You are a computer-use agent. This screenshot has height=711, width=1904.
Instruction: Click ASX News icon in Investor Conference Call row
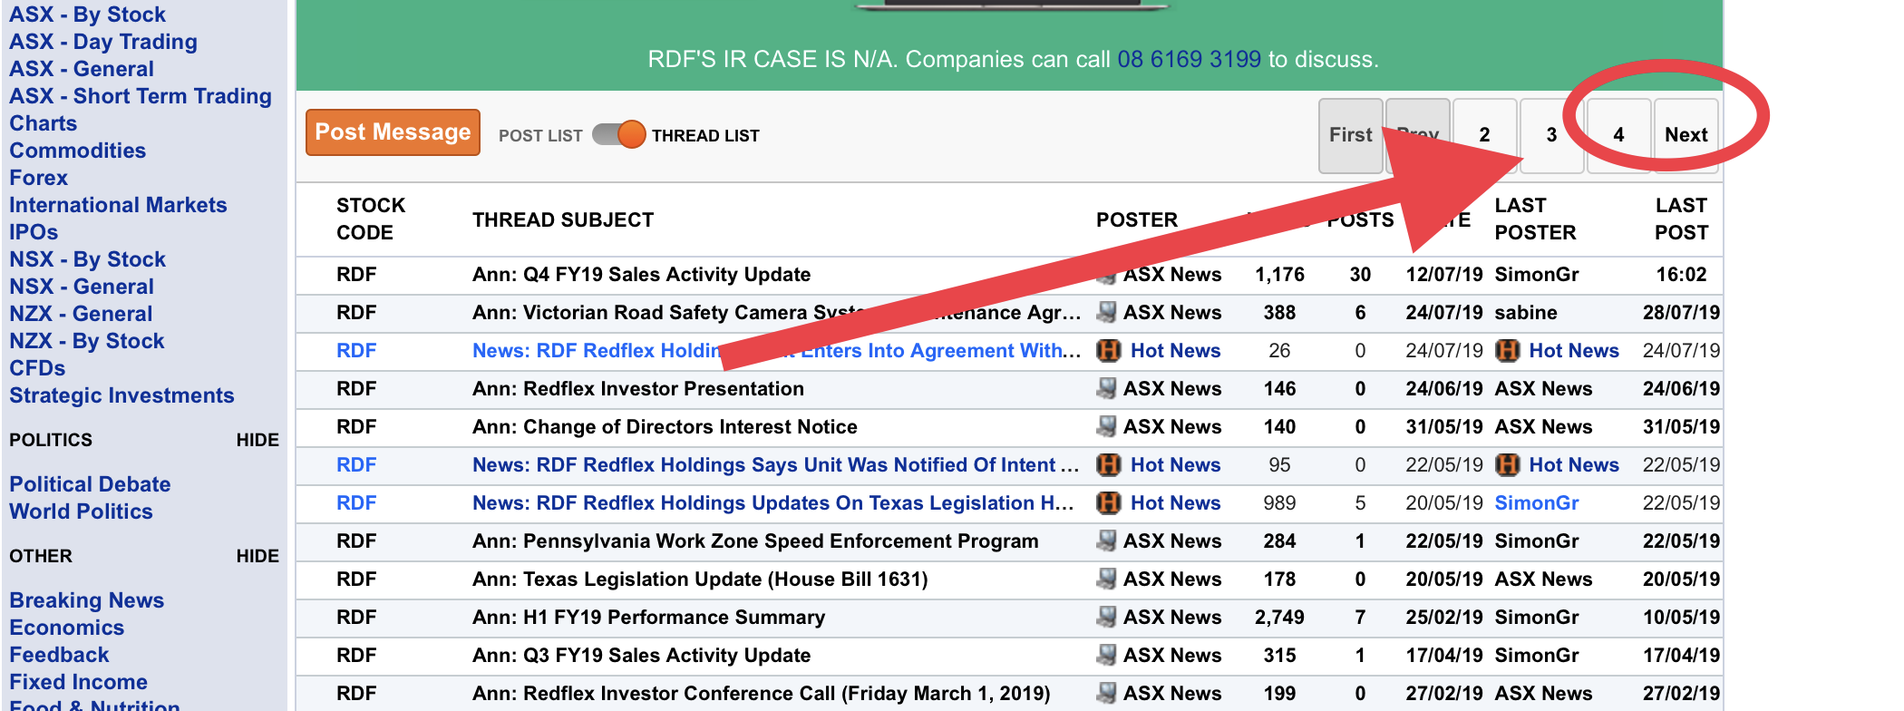click(1106, 694)
